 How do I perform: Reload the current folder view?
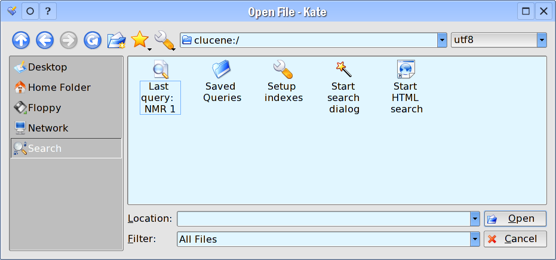[93, 41]
